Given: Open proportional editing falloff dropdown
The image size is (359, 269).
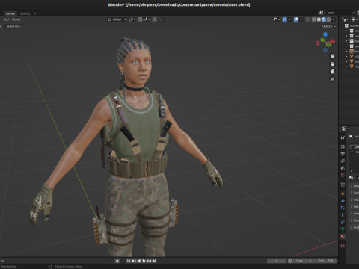Looking at the screenshot, I should coord(161,19).
